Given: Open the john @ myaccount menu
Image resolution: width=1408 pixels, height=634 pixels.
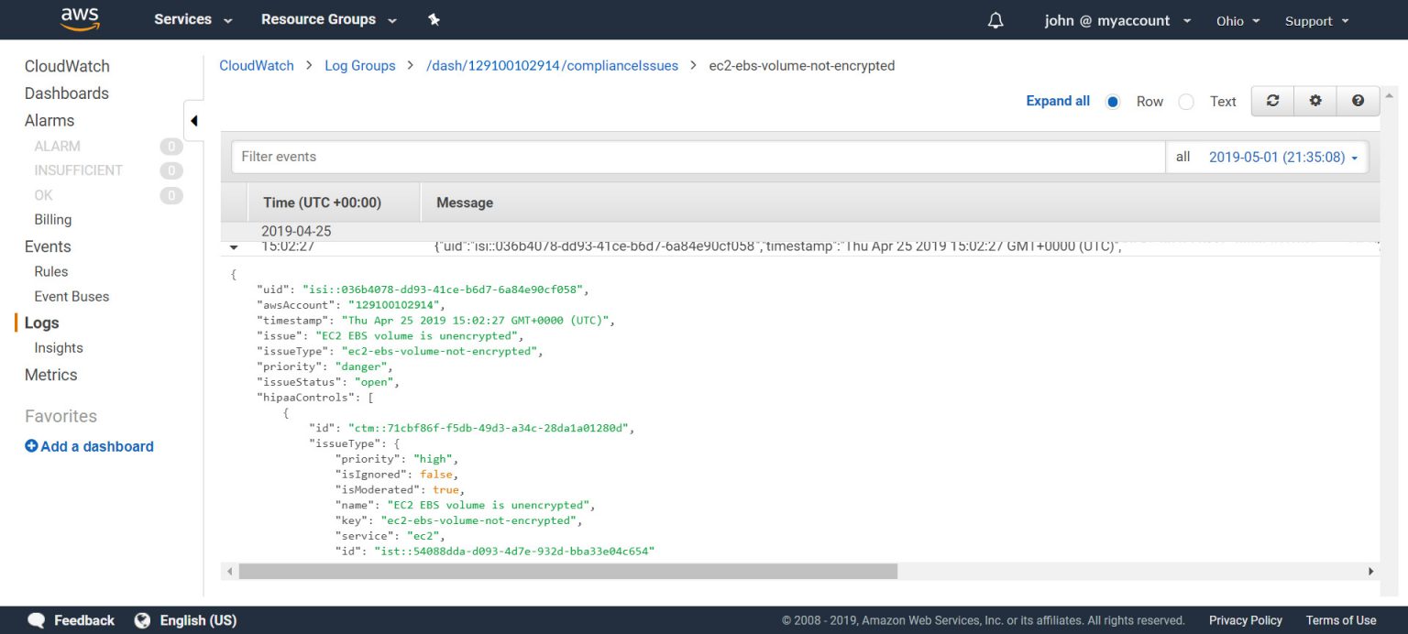Looking at the screenshot, I should (x=1117, y=20).
